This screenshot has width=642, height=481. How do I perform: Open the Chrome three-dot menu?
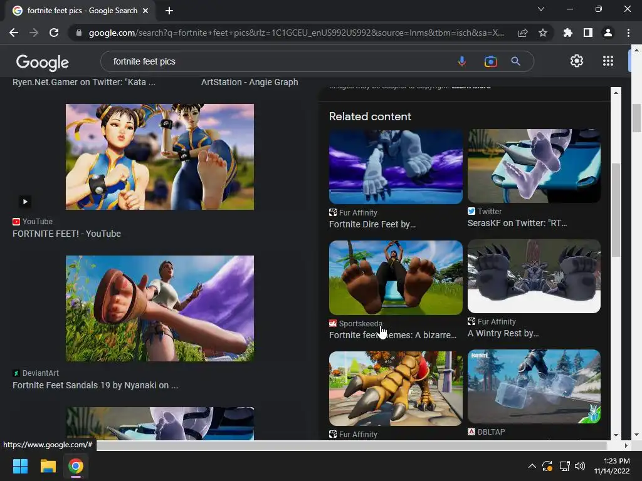(628, 33)
